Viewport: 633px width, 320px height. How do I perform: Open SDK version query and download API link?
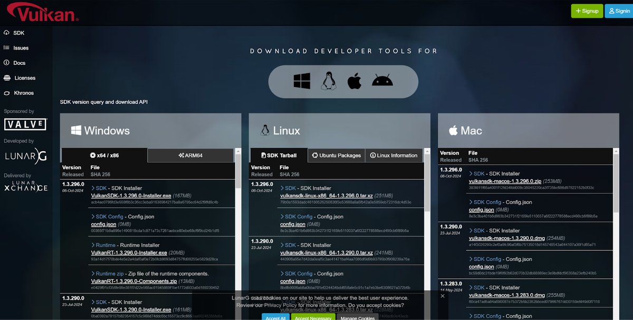pyautogui.click(x=104, y=102)
